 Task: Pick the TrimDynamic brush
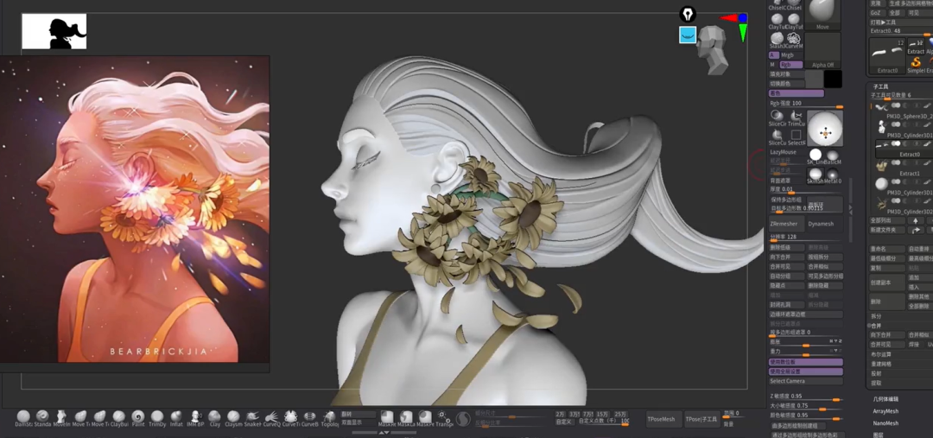click(157, 416)
